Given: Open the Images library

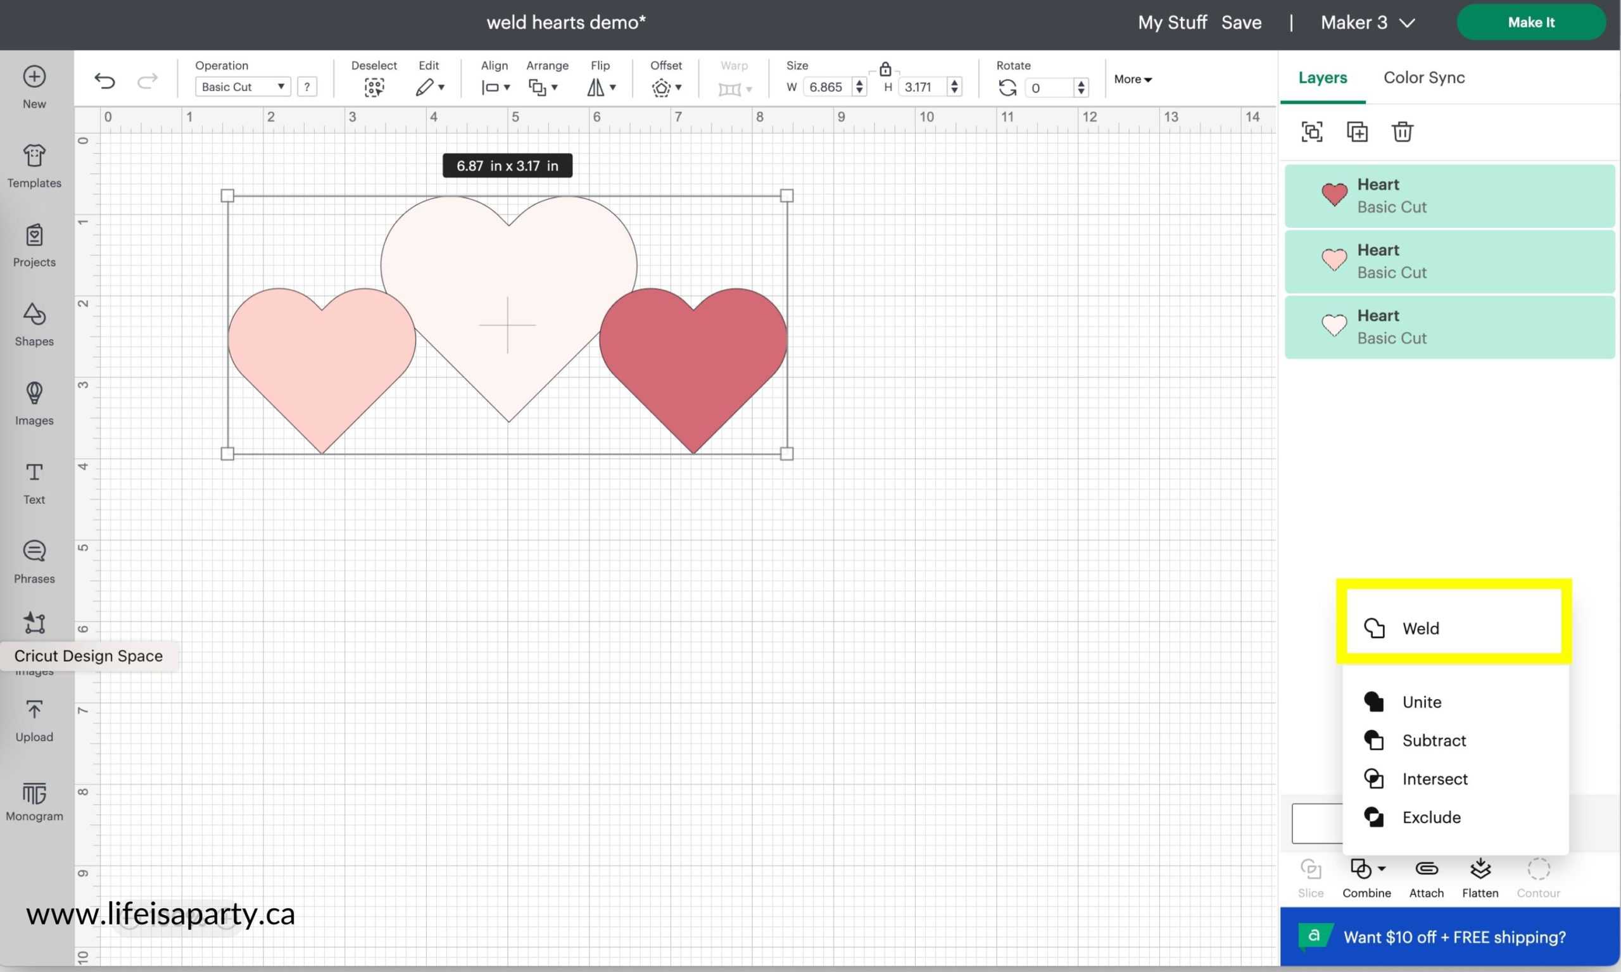Looking at the screenshot, I should tap(34, 404).
